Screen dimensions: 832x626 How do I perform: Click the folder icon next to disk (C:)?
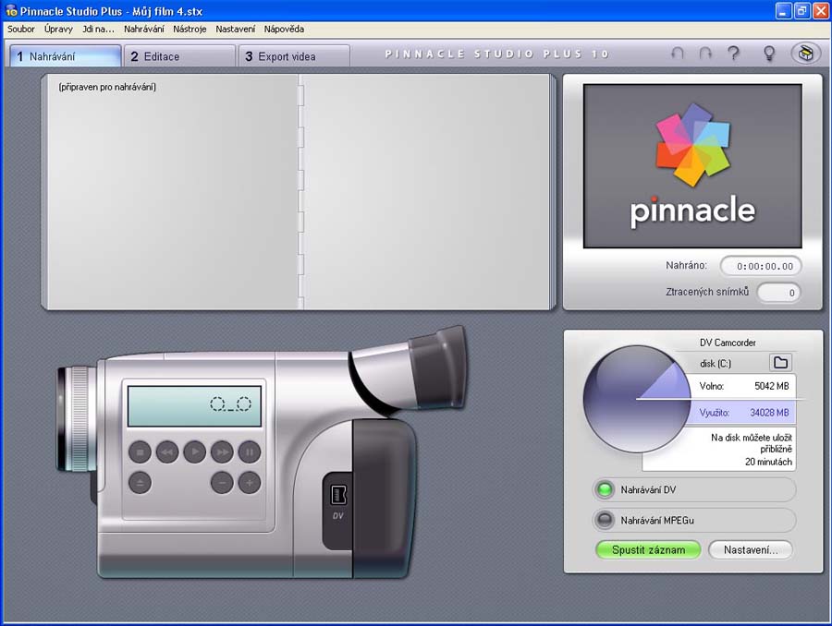pyautogui.click(x=780, y=363)
